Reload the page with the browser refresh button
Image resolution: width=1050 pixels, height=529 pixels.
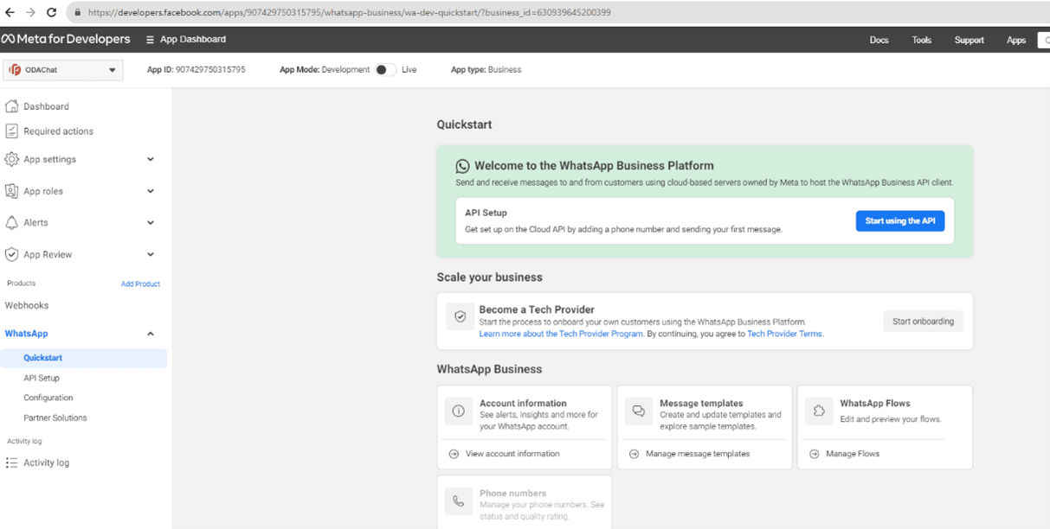(x=51, y=13)
